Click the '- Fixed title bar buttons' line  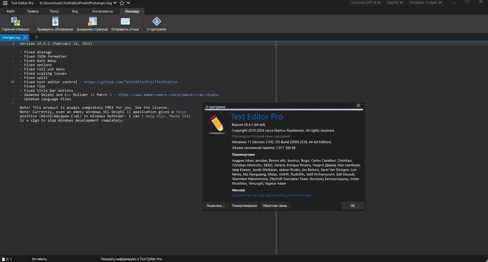(46, 91)
